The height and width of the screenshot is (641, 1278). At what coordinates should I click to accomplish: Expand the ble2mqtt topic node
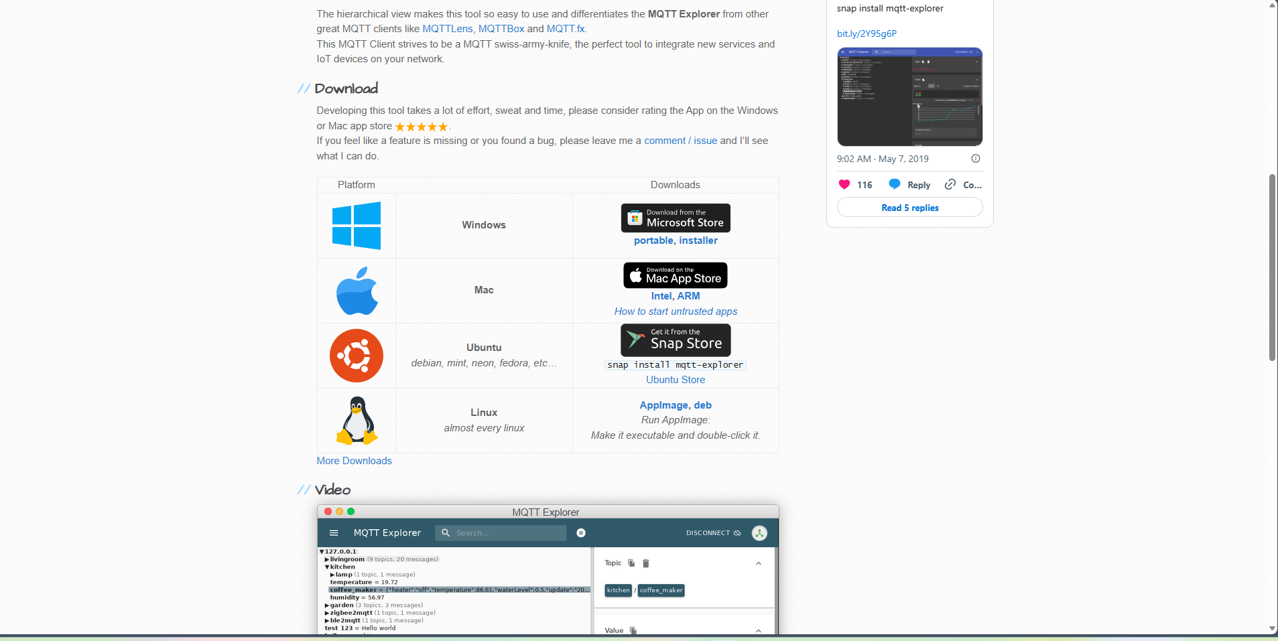[327, 621]
